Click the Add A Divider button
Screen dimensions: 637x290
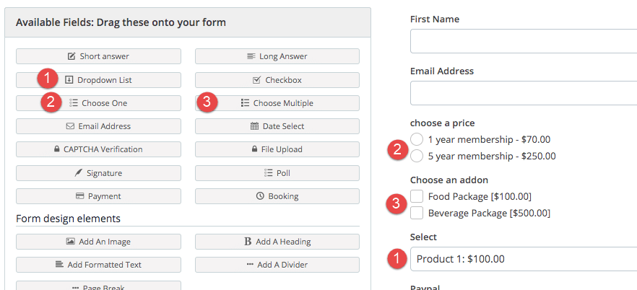pyautogui.click(x=277, y=265)
